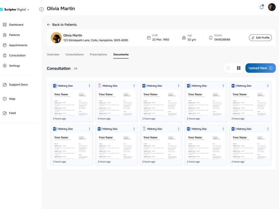Screen dimensions: 279x209
Task: Click the cake icon beside Age
Action: pos(184,38)
